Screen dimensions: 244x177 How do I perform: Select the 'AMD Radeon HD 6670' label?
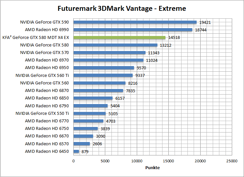pos(47,136)
